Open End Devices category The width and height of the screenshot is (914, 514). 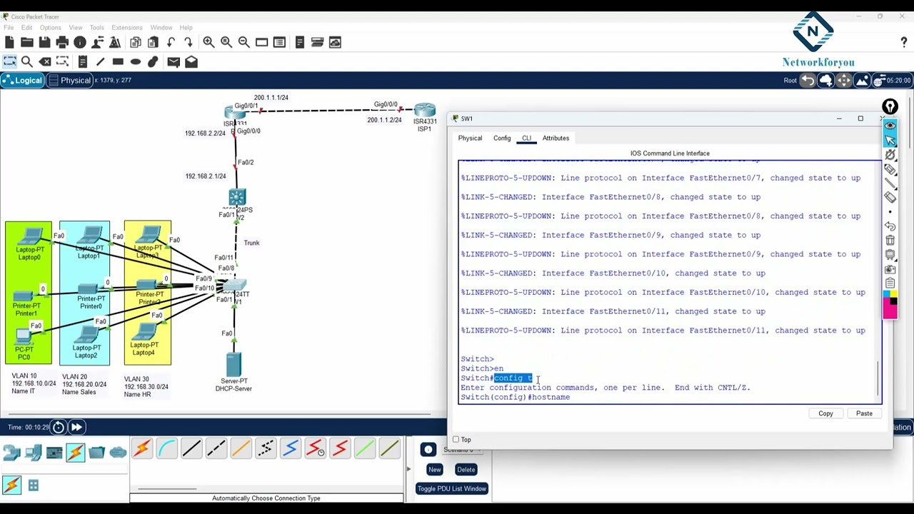click(33, 452)
